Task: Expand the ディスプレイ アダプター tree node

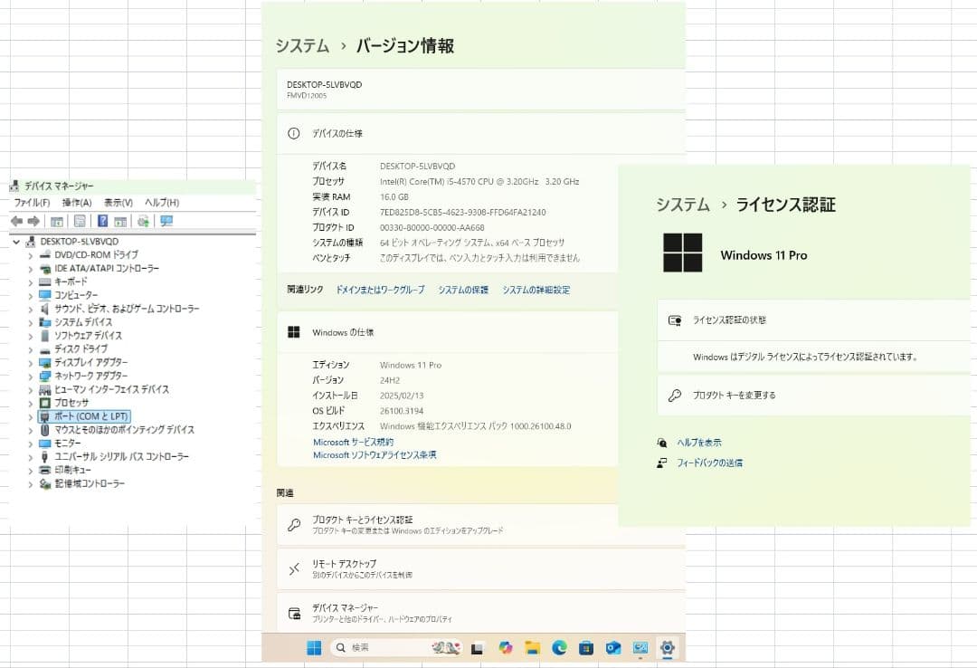Action: 30,363
